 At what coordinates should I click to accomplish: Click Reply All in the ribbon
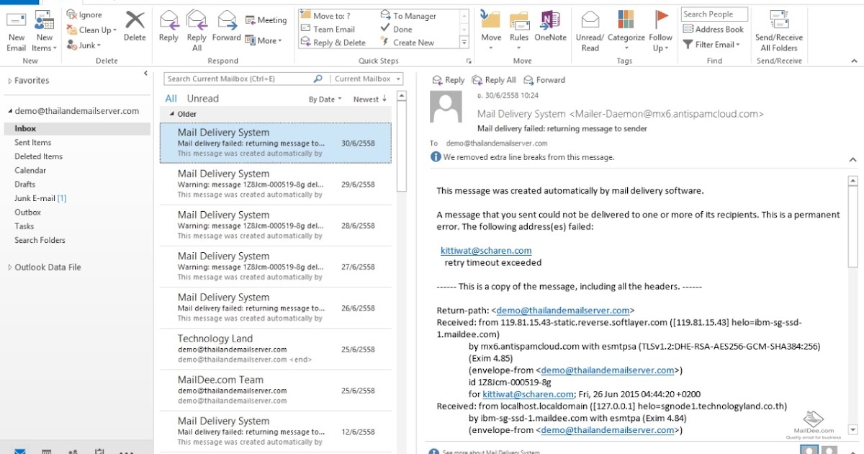coord(197,32)
